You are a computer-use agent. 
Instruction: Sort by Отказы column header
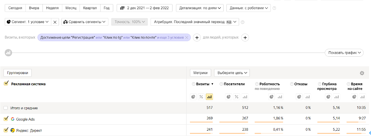tap(301, 84)
